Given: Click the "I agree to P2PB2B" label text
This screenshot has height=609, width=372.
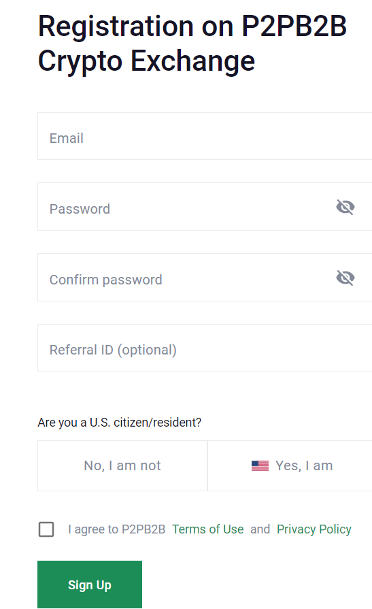Looking at the screenshot, I should [x=116, y=529].
